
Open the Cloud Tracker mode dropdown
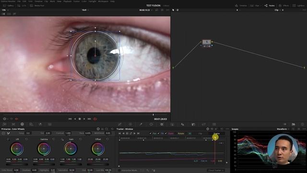[216, 170]
